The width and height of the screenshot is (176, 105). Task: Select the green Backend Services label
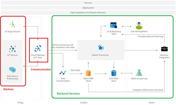click(x=68, y=94)
